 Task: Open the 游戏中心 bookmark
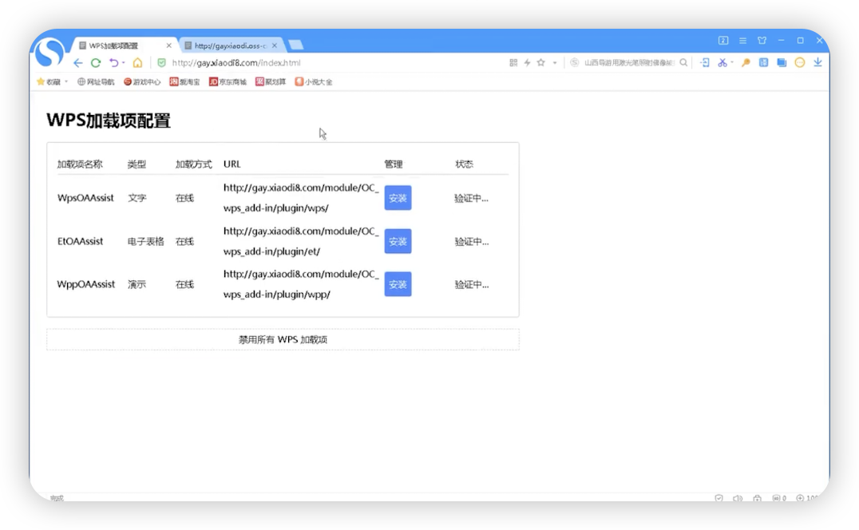coord(142,82)
